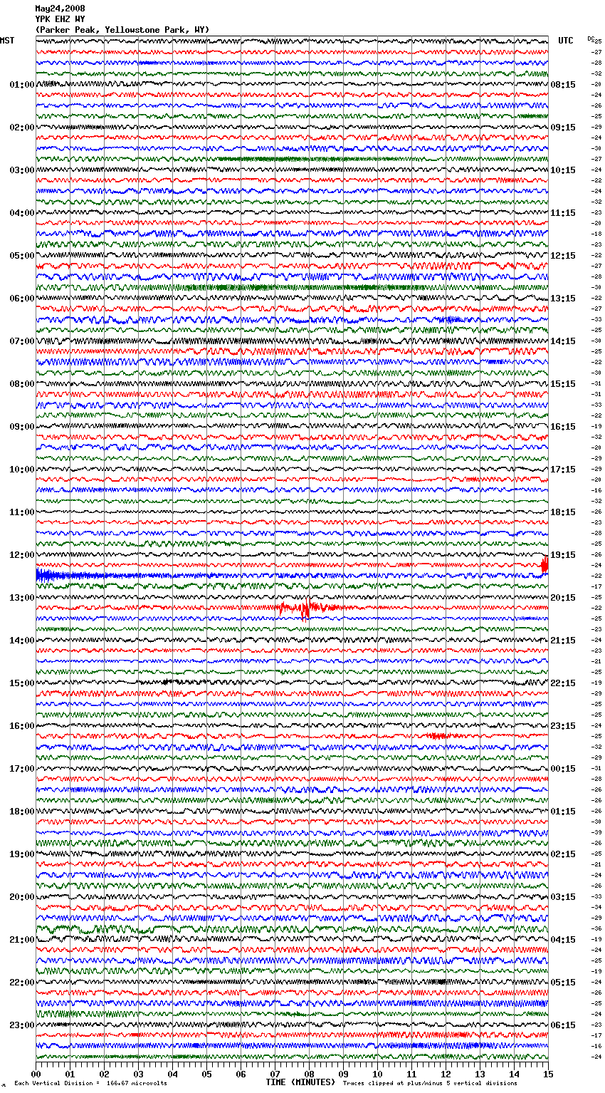Select the 09:00 MST time label
The height and width of the screenshot is (1093, 605).
point(22,427)
